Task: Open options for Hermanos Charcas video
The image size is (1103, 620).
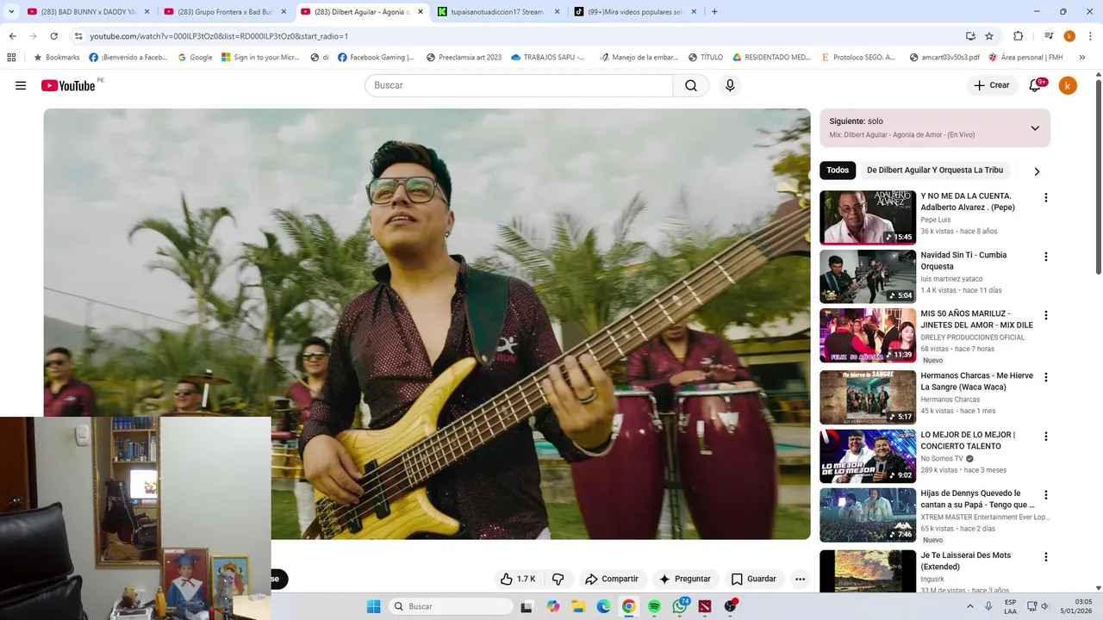Action: (x=1046, y=377)
